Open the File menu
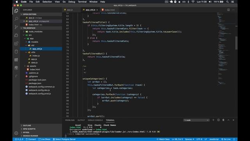This screenshot has height=141, width=250. tap(31, 2)
